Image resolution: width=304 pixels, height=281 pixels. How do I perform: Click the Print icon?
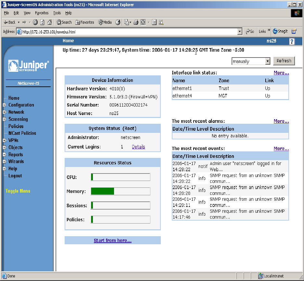tap(136, 22)
